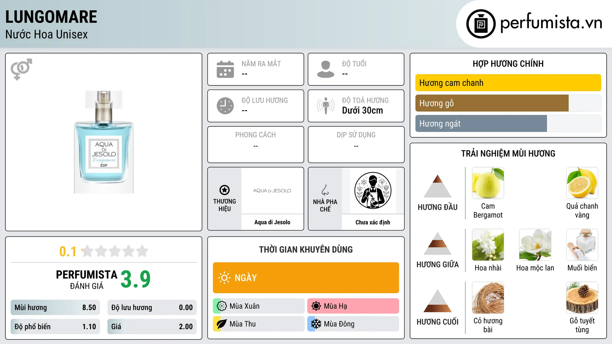Image resolution: width=612 pixels, height=344 pixels.
Task: Select the Hoa mộc lan magnolia image
Action: [535, 245]
